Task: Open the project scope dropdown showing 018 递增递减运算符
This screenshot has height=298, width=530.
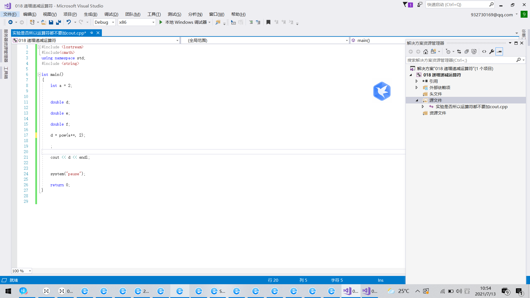Action: coord(96,41)
